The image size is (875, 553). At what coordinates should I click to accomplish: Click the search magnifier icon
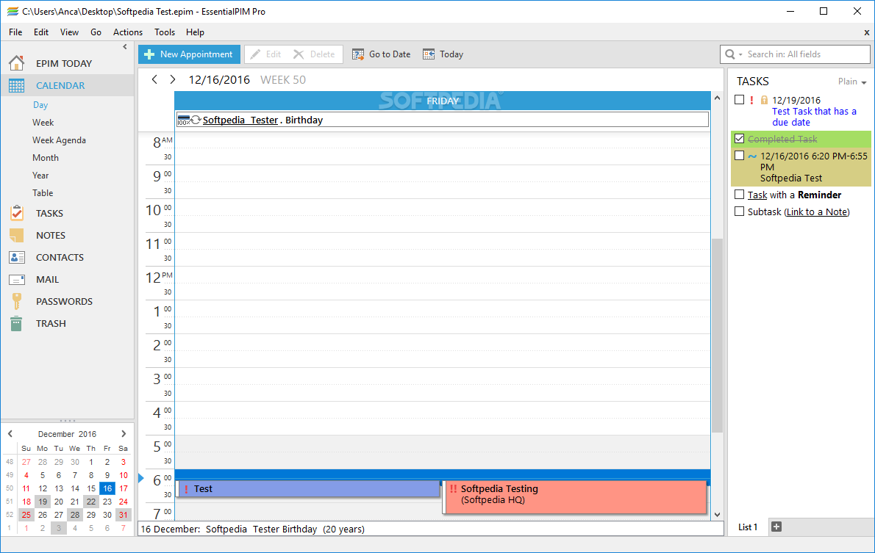point(730,54)
